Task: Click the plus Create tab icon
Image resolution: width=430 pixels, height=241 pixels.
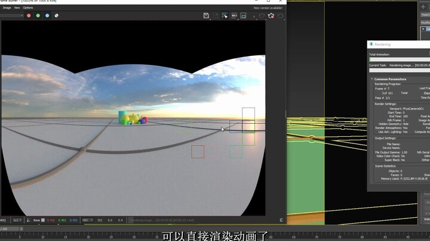Action: [423, 7]
